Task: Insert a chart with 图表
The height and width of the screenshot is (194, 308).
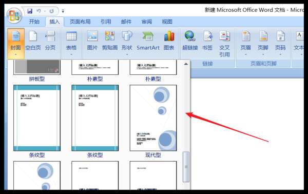Action: 169,40
